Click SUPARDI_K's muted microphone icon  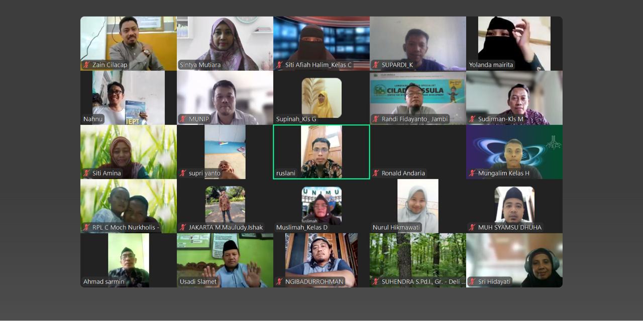tap(376, 65)
